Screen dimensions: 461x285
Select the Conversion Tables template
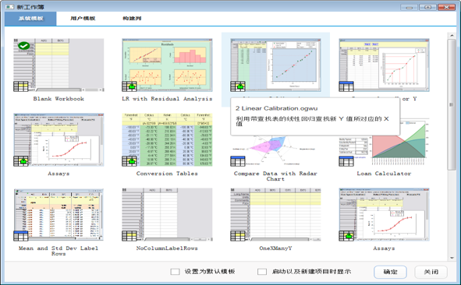coord(167,140)
